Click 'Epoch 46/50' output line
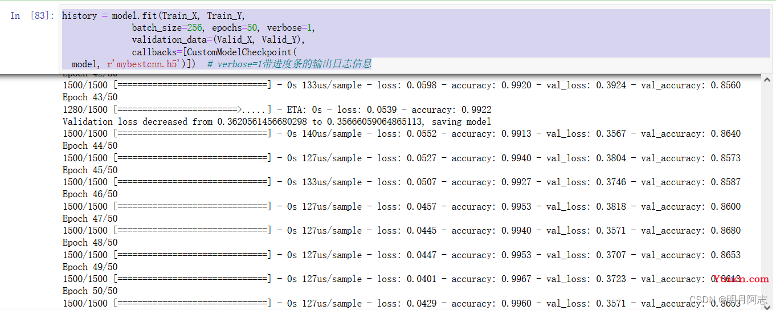The height and width of the screenshot is (310, 776). [x=90, y=194]
